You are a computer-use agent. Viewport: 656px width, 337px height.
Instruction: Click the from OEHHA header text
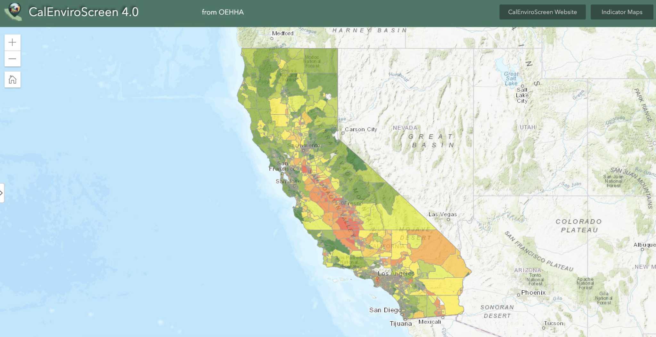pos(223,12)
